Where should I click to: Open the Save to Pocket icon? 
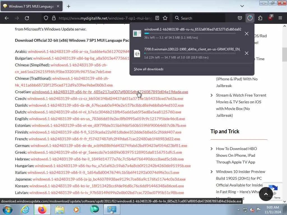(x=240, y=18)
